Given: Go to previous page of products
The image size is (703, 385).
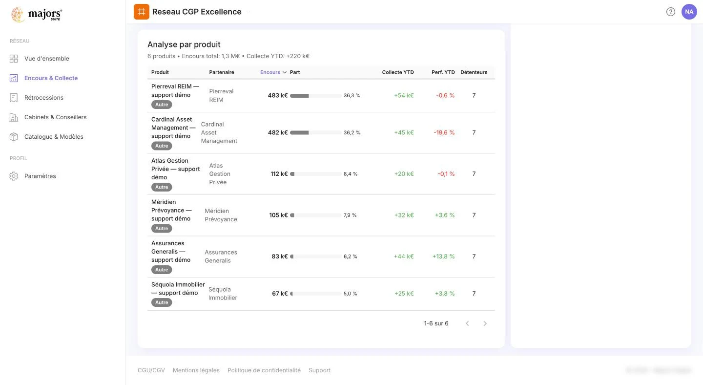Looking at the screenshot, I should pyautogui.click(x=467, y=323).
